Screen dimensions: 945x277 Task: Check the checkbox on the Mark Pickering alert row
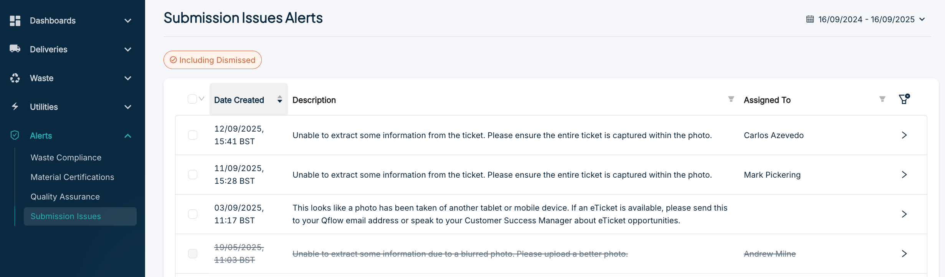[x=193, y=174]
